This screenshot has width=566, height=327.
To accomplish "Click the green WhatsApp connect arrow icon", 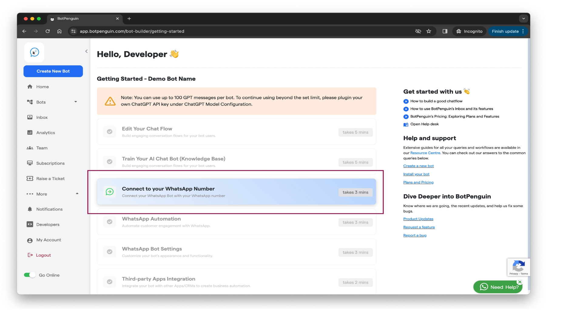I will tap(110, 192).
